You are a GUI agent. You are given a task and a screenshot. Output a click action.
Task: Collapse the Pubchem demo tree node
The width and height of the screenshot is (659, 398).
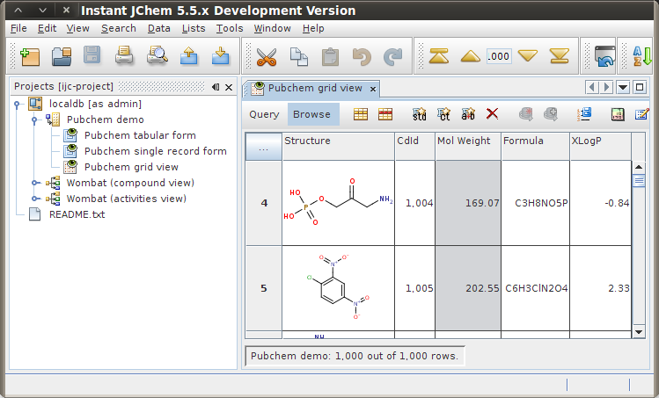[x=35, y=119]
